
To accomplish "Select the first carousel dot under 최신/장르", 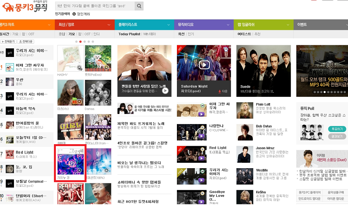I will pyautogui.click(x=76, y=42).
